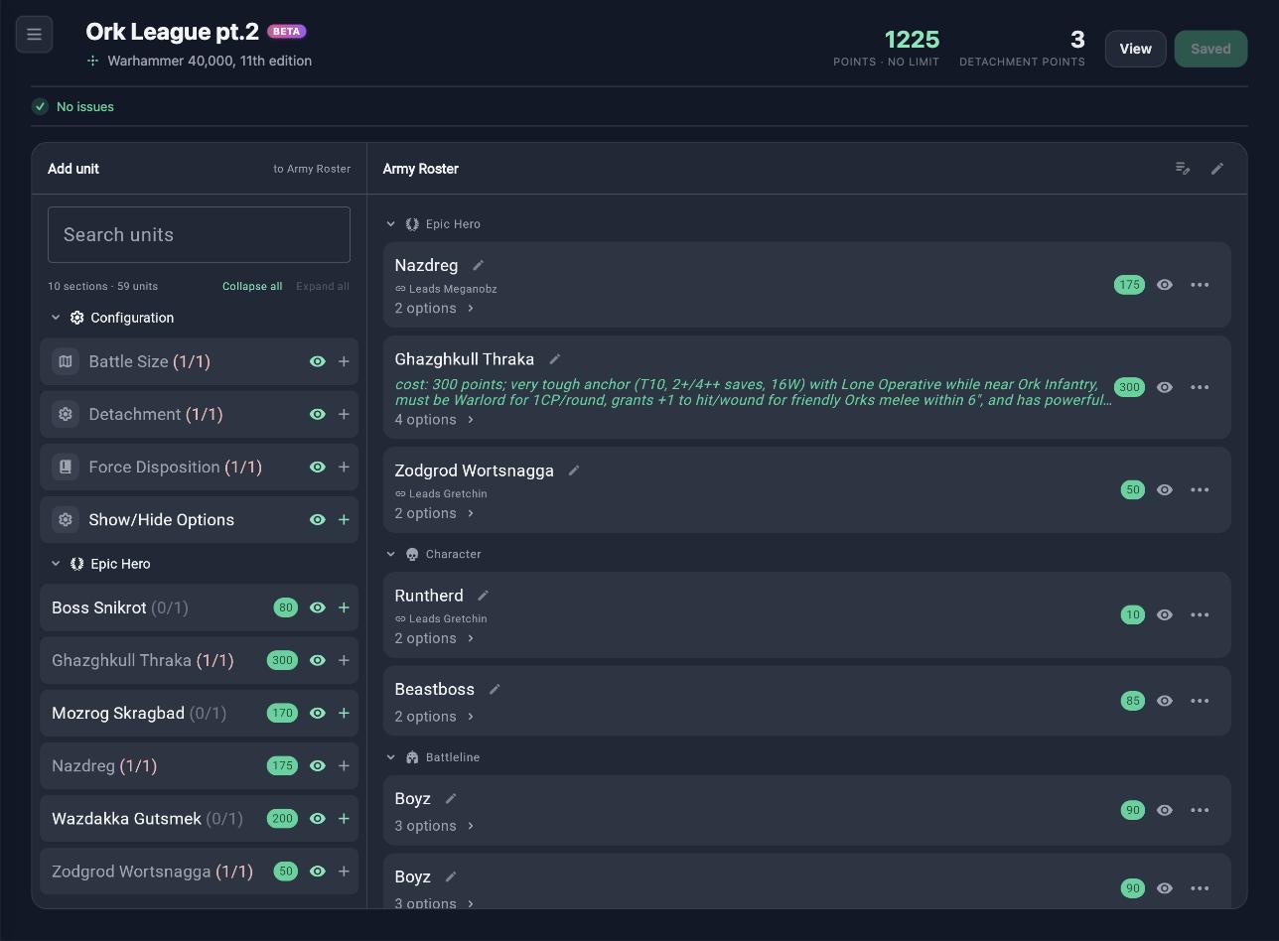Add Boss Snikrot with plus icon
The image size is (1279, 941).
[344, 607]
